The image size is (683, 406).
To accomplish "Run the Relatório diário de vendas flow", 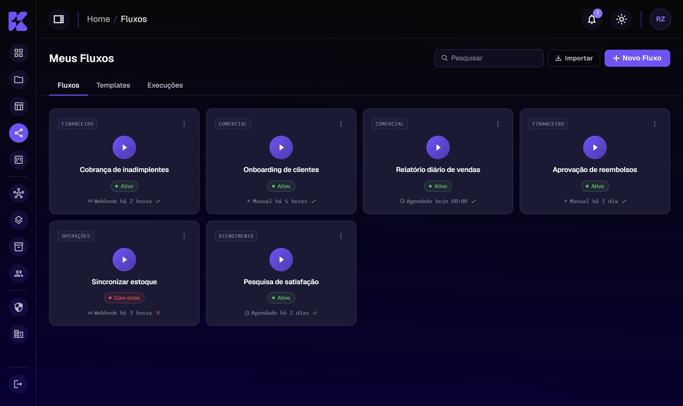I will [x=438, y=147].
